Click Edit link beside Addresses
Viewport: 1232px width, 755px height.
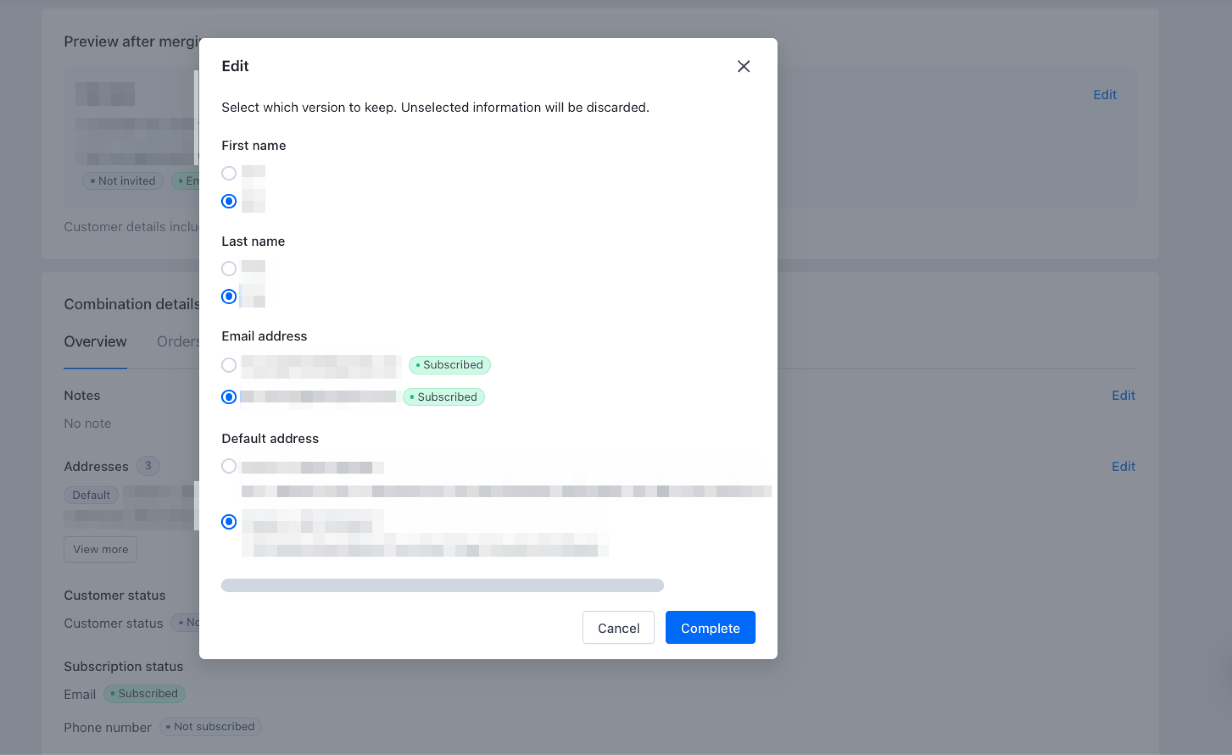(1123, 466)
